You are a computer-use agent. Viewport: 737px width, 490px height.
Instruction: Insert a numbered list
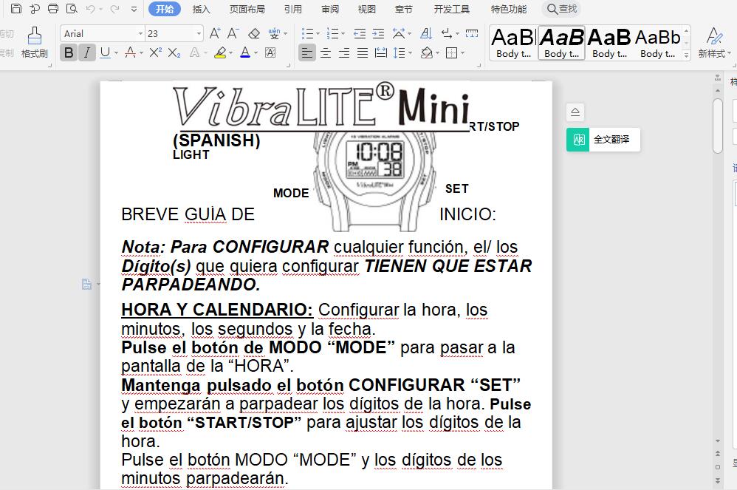pos(332,33)
